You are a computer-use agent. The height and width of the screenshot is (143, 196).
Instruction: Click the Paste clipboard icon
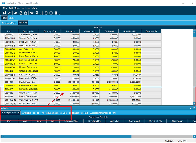[26, 13]
